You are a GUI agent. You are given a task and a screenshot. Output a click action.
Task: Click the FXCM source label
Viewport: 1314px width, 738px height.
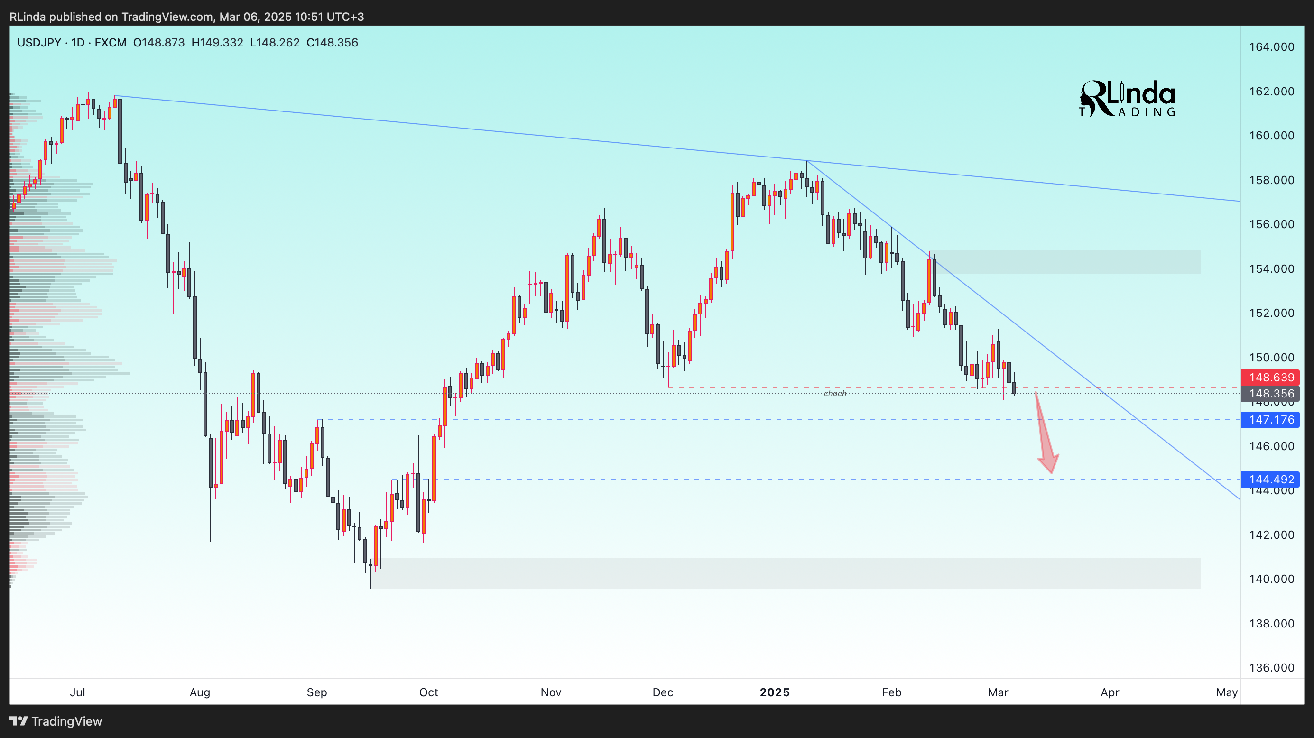110,42
